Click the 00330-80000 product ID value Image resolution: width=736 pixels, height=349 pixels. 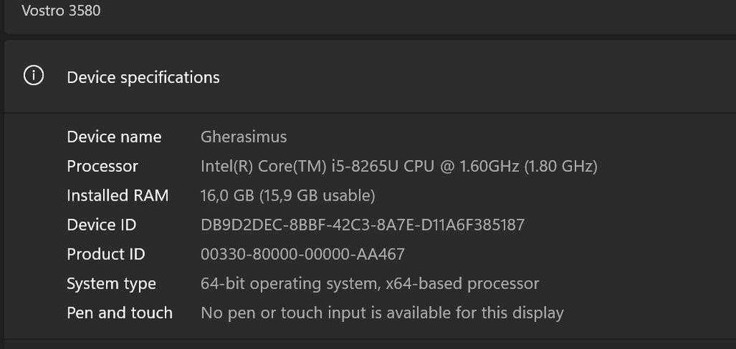click(302, 254)
